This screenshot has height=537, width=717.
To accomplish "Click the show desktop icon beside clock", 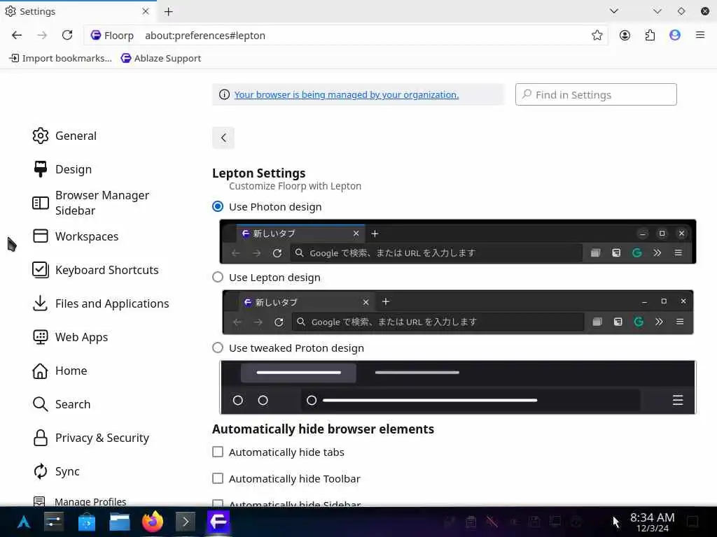I will tap(692, 522).
